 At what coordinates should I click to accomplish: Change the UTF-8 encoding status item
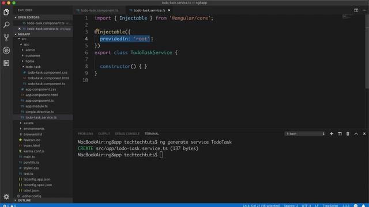pyautogui.click(x=306, y=205)
